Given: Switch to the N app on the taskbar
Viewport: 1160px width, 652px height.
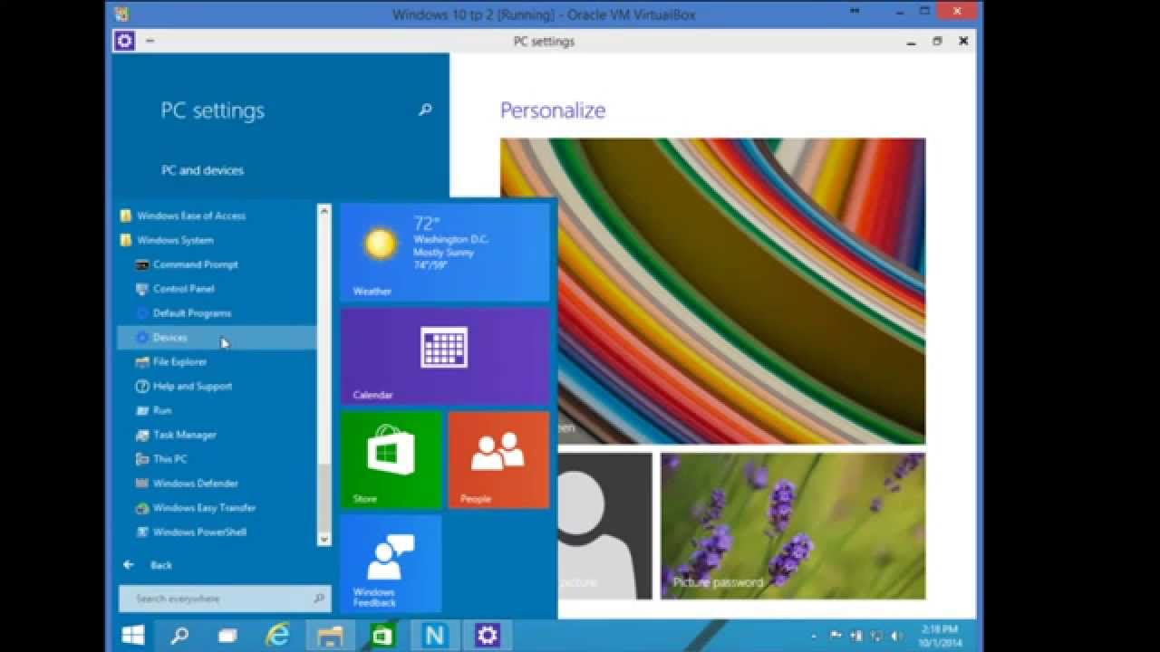Looking at the screenshot, I should (x=435, y=636).
